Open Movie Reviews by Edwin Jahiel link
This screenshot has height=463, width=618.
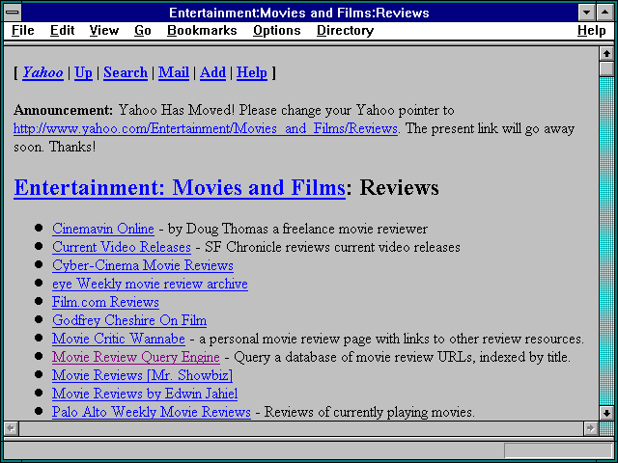click(145, 394)
